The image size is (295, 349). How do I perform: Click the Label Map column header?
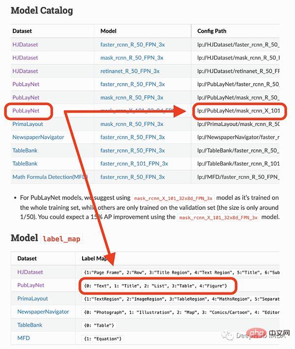pos(95,258)
